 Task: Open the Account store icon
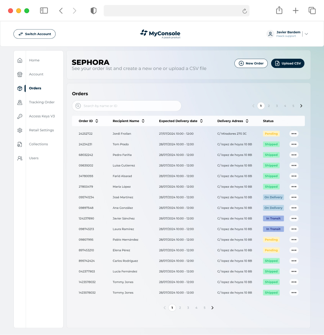point(20,74)
